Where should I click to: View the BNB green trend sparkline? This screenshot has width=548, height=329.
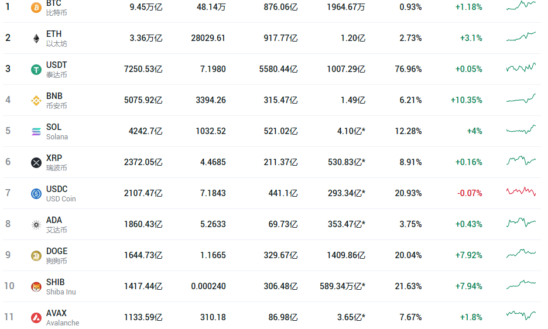(521, 98)
